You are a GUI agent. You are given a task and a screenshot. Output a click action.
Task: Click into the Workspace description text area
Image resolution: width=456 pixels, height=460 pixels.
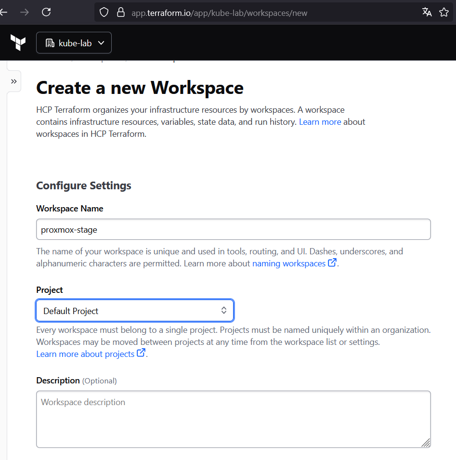tap(233, 419)
